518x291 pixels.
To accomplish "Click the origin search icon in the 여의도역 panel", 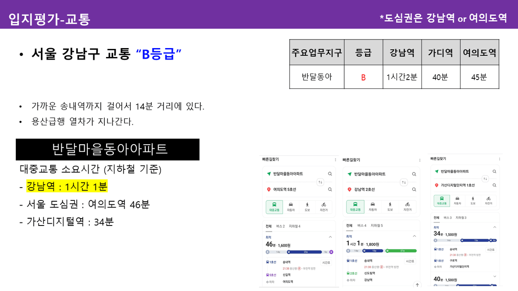I will point(330,174).
